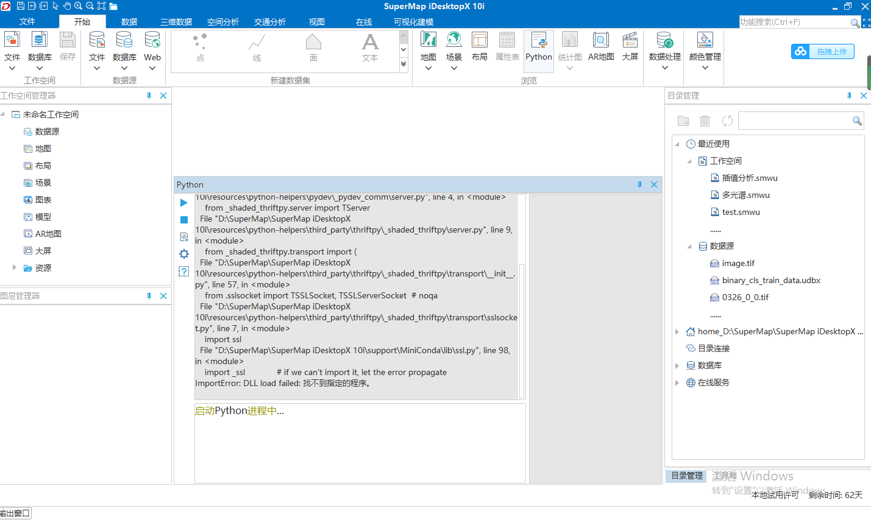This screenshot has width=871, height=520.
Task: Pin the 目录管理 panel
Action: tap(849, 96)
